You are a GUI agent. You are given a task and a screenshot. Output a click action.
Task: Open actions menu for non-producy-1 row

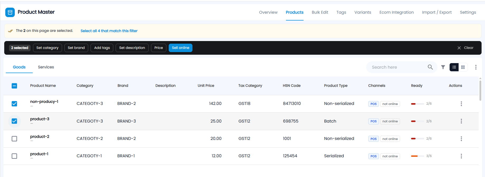[461, 104]
